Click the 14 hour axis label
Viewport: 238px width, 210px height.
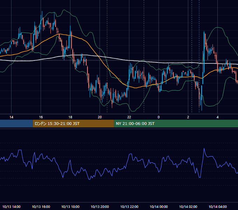[12, 117]
